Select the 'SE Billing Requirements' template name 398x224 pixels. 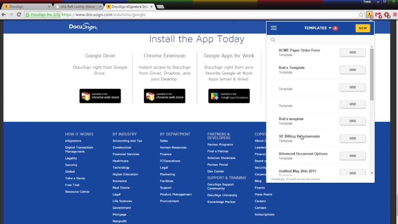(299, 136)
